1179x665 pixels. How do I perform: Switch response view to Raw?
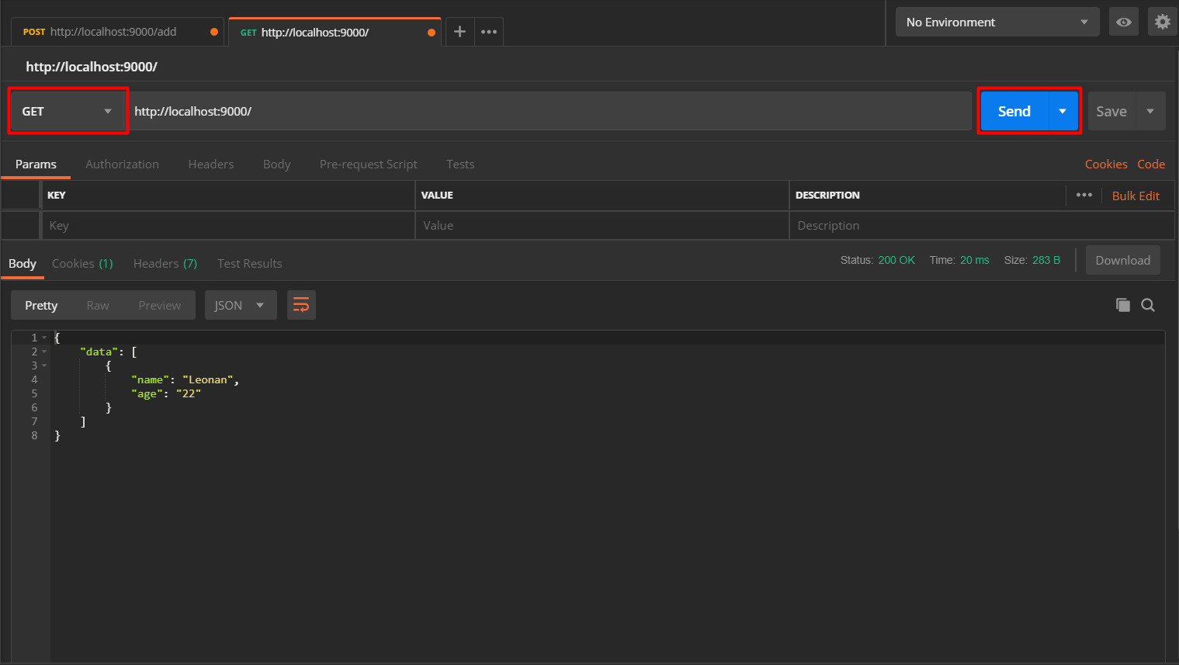pyautogui.click(x=97, y=305)
